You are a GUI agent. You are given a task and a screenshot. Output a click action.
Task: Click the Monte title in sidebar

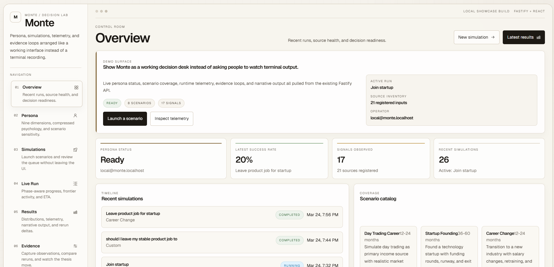(40, 23)
